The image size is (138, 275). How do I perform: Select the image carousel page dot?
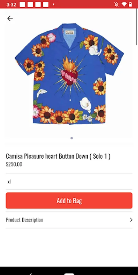pos(71,138)
